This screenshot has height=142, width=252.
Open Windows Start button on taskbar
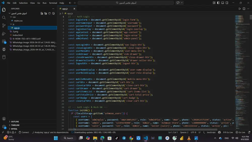pos(56,138)
